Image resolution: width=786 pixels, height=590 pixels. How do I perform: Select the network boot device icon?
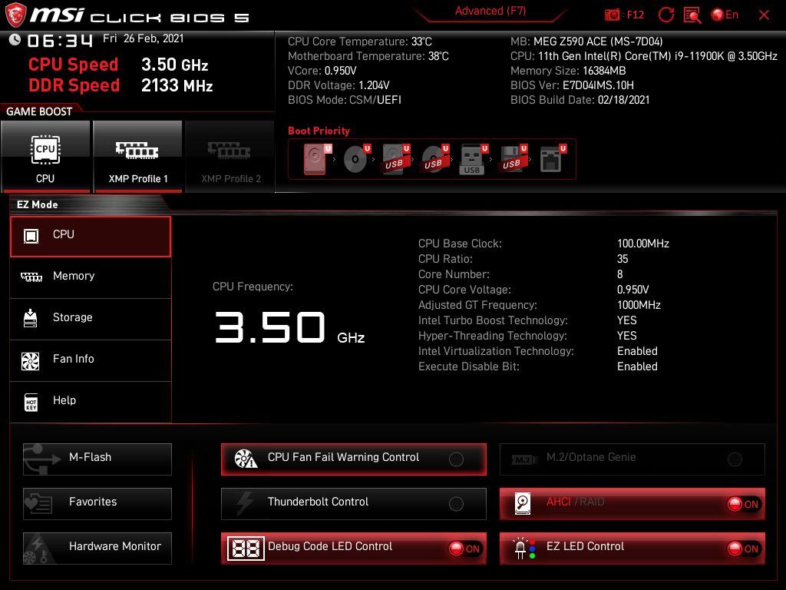pos(553,159)
